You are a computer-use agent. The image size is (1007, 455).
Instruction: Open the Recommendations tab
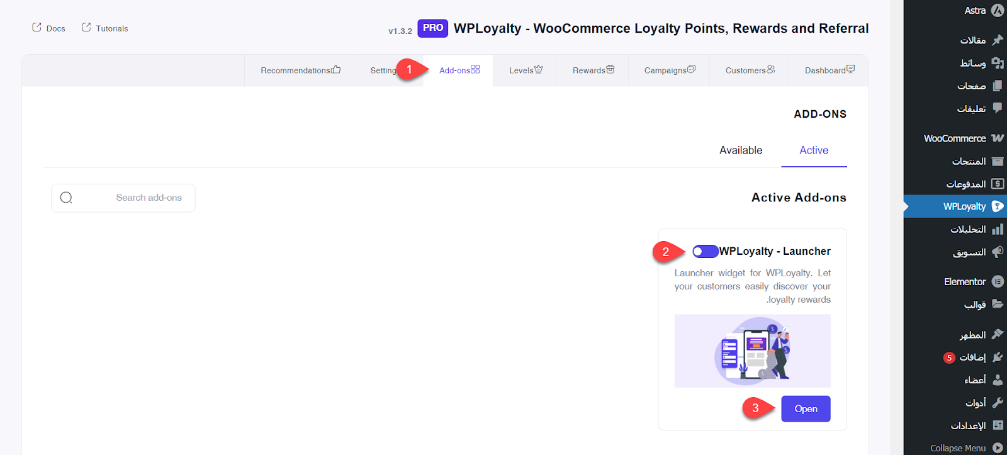pyautogui.click(x=300, y=70)
